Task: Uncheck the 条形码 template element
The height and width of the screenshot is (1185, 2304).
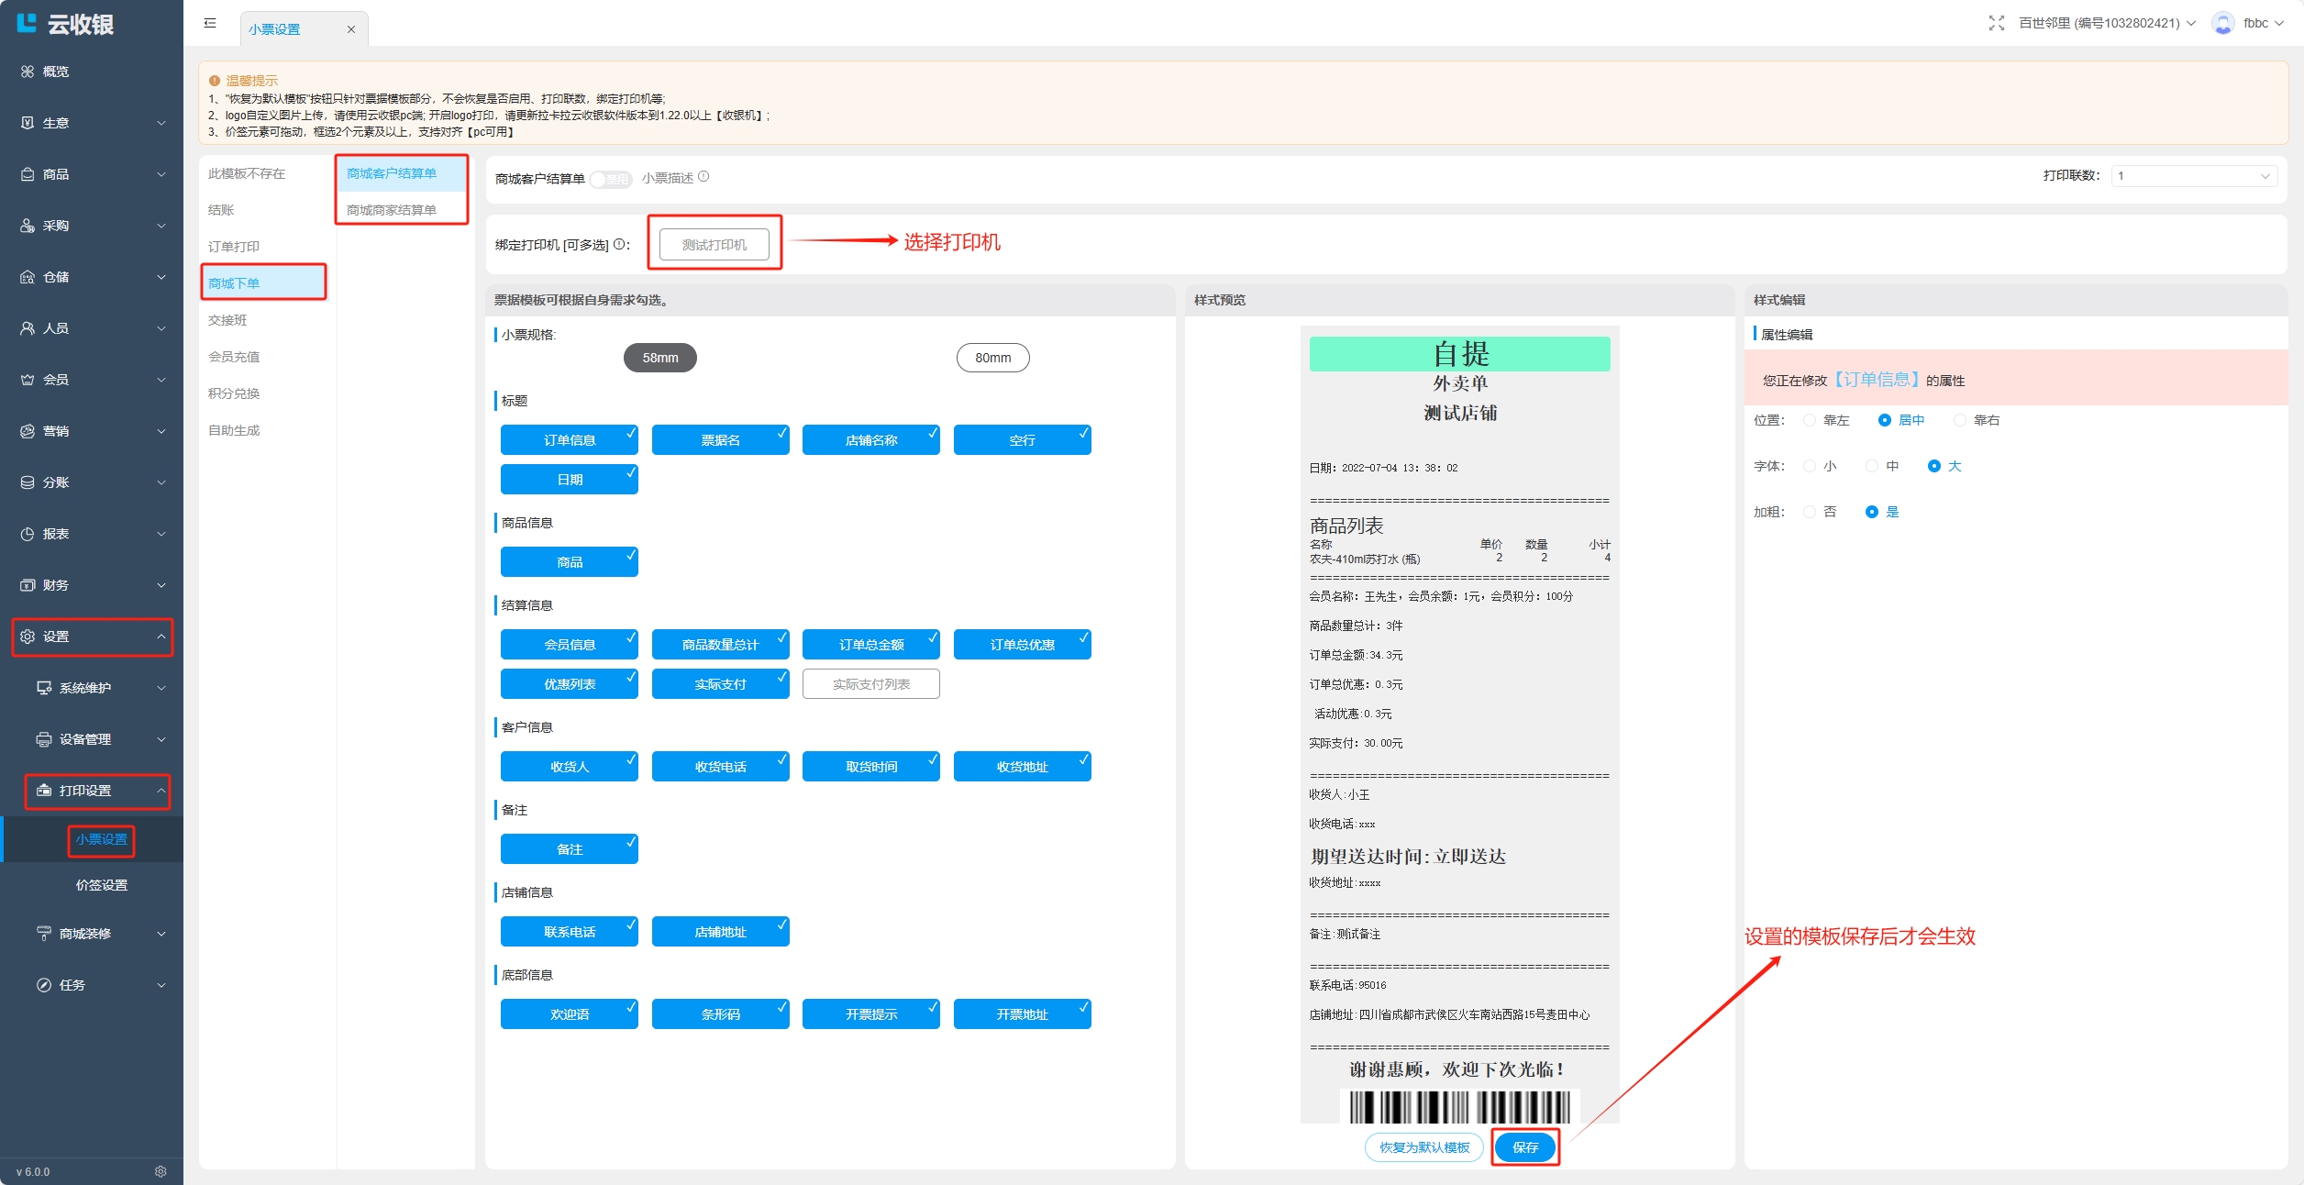Action: tap(720, 1014)
